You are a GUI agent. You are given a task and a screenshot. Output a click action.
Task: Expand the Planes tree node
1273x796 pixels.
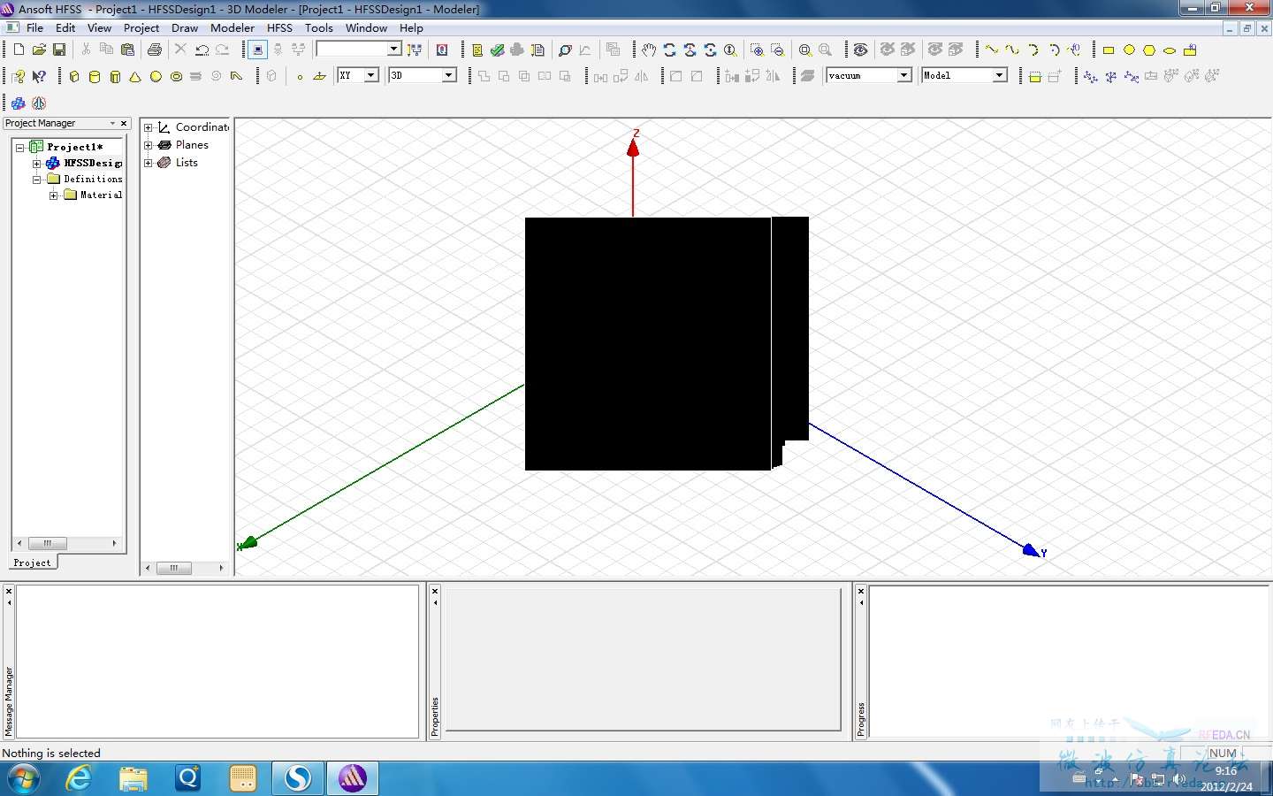[149, 145]
